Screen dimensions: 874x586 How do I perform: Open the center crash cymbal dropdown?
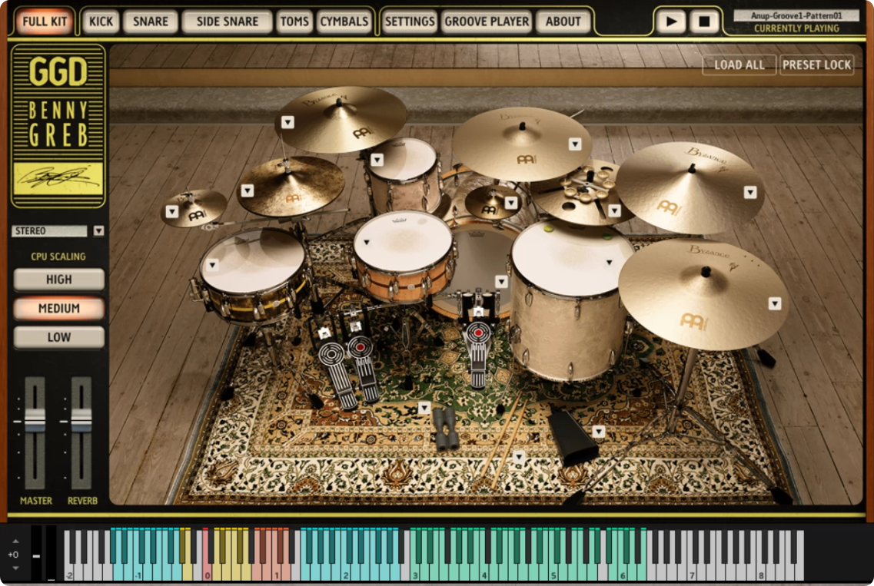click(575, 144)
